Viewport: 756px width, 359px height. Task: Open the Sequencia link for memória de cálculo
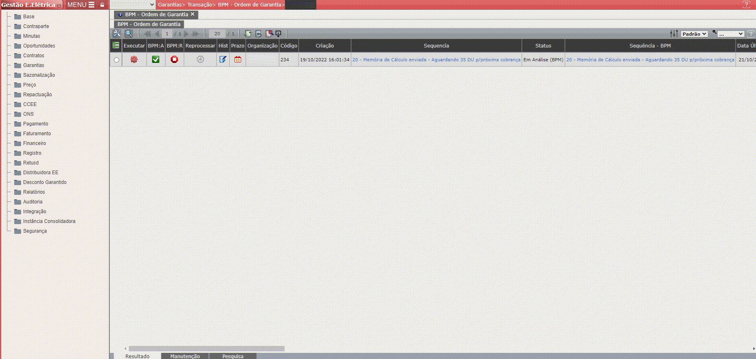(436, 60)
